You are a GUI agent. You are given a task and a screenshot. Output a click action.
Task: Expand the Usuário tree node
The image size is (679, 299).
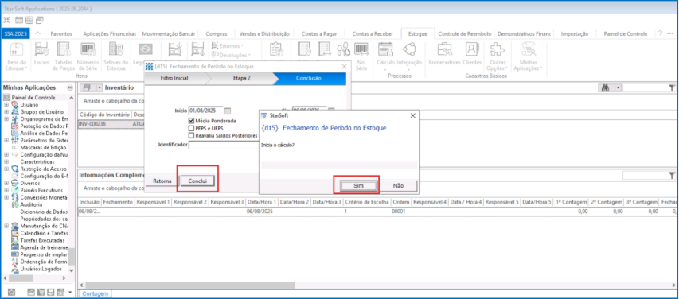click(x=6, y=105)
